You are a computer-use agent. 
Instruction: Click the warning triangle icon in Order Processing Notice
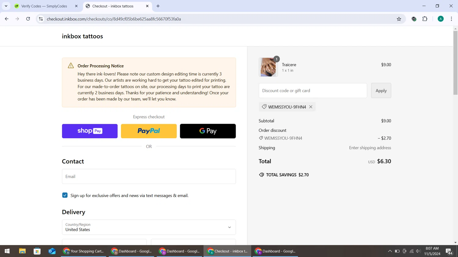(x=71, y=65)
